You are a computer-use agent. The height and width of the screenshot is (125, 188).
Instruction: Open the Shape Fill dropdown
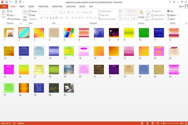pos(156,11)
